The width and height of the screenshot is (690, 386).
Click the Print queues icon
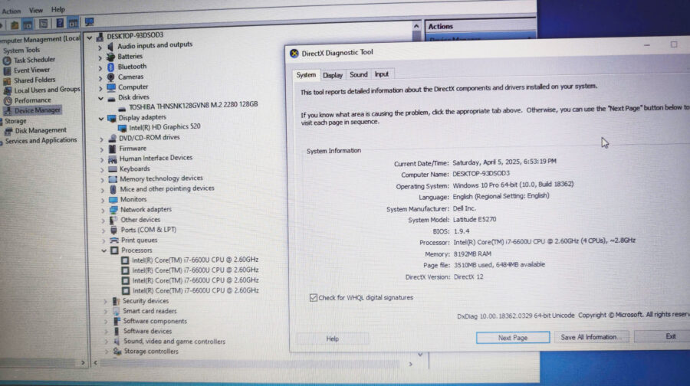(x=114, y=240)
